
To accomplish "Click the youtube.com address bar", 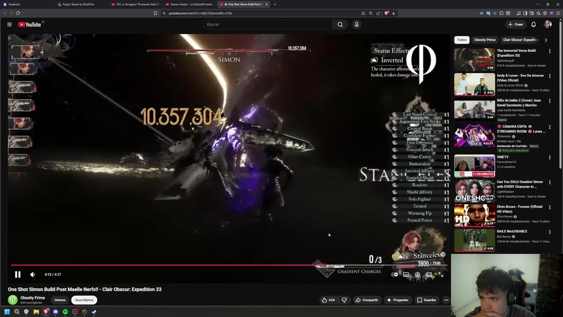I will coord(260,13).
